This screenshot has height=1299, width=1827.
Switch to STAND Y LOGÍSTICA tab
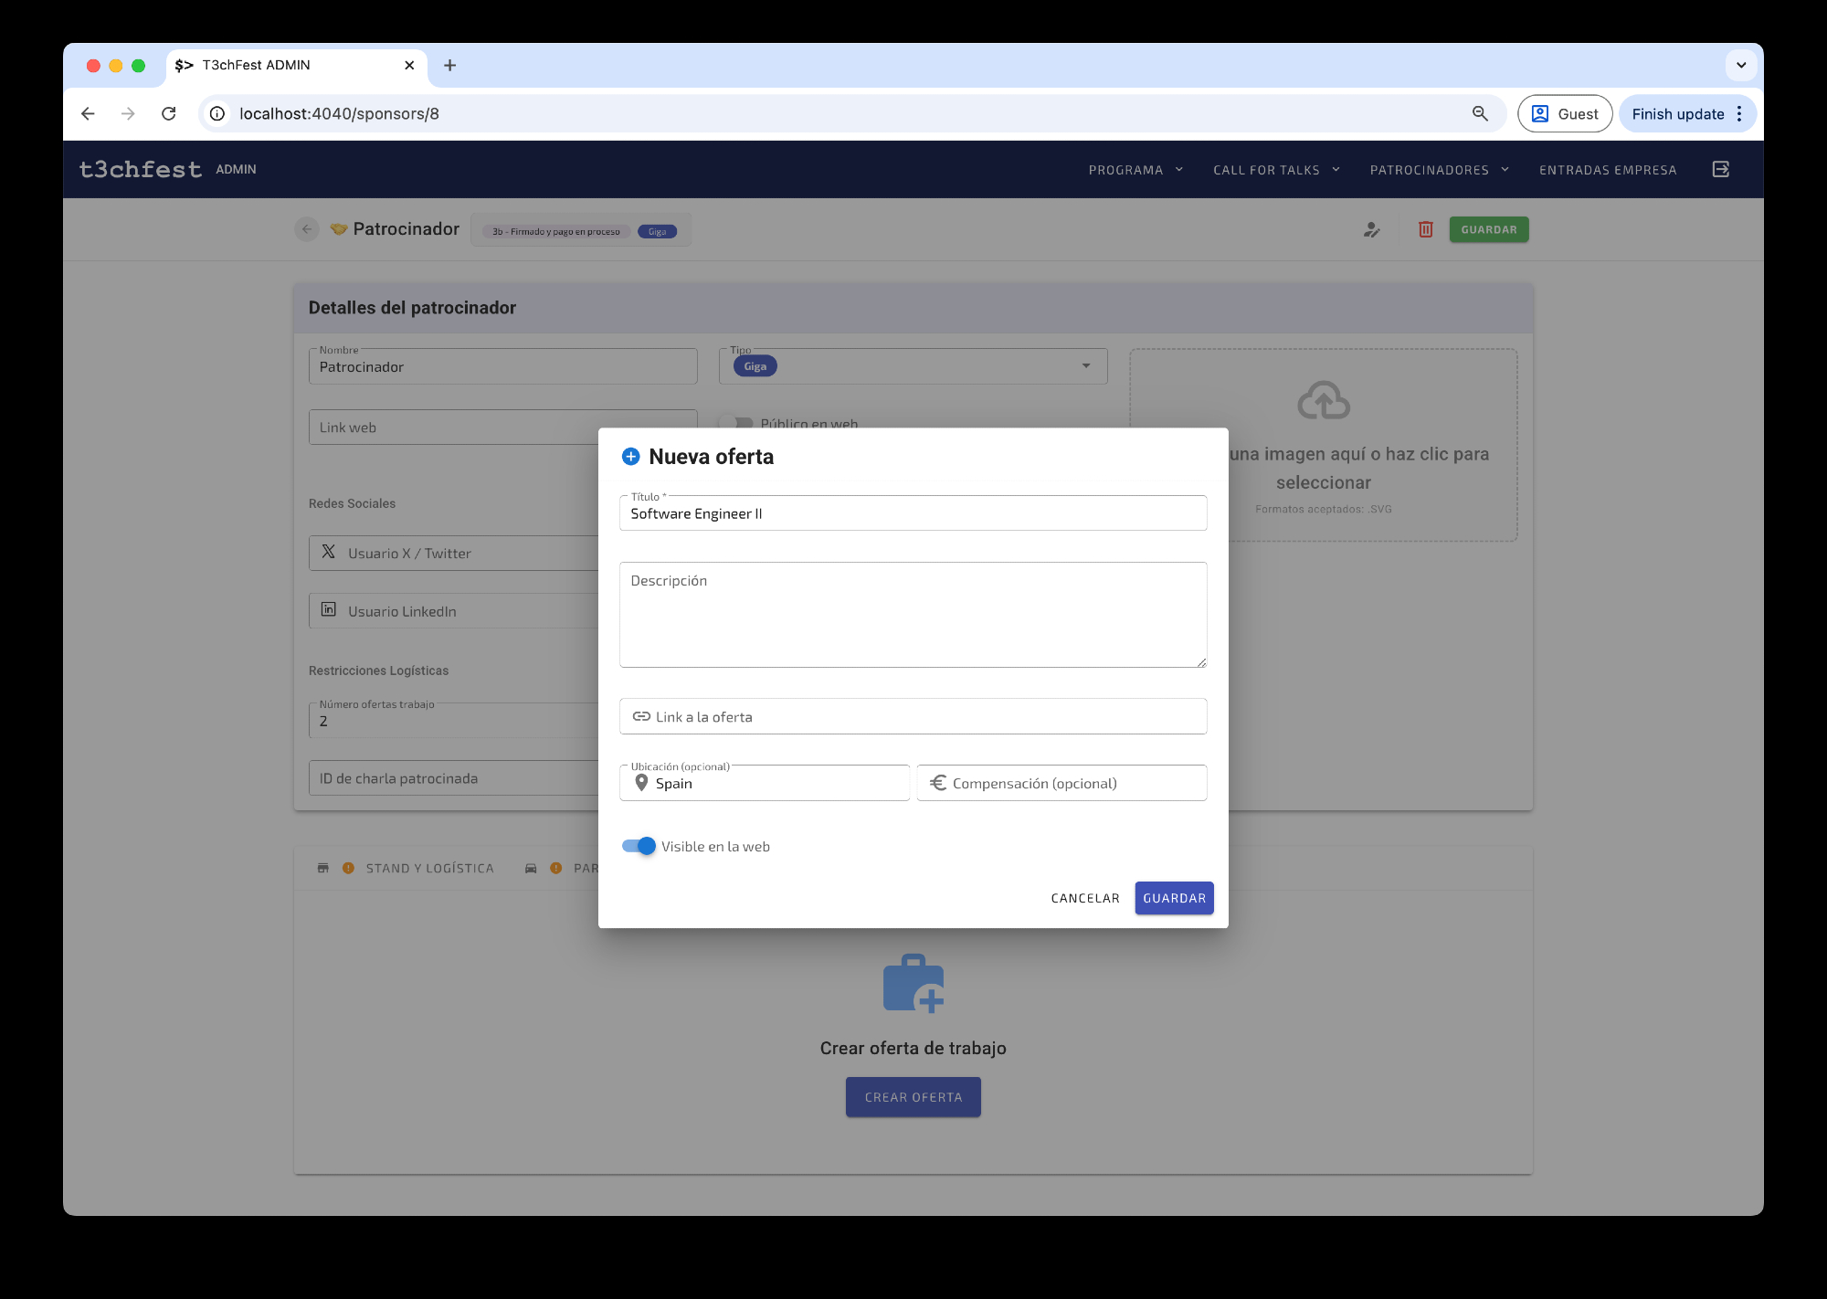429,868
